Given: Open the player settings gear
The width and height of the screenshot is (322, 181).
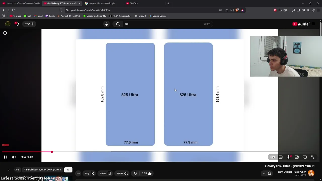Looking at the screenshot, I should [x=289, y=157].
